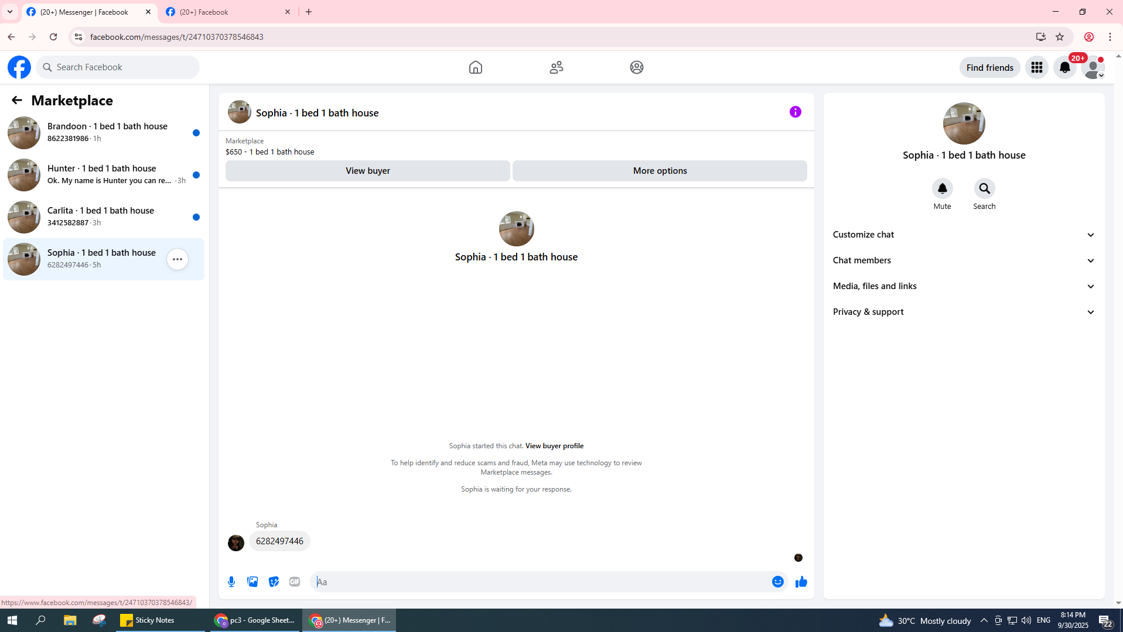
Task: Click the address bar URL
Action: click(177, 37)
